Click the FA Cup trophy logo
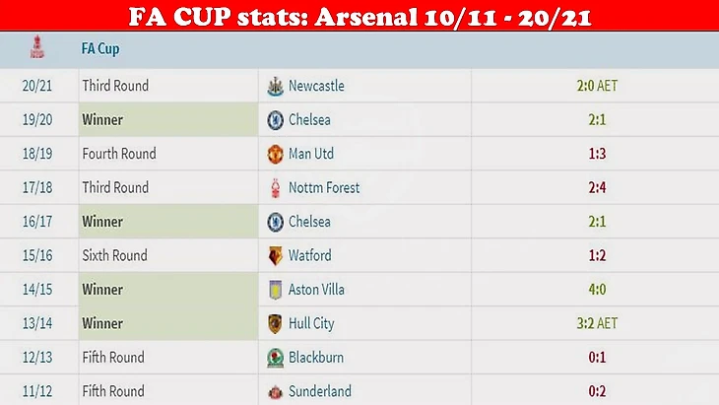 pos(37,47)
